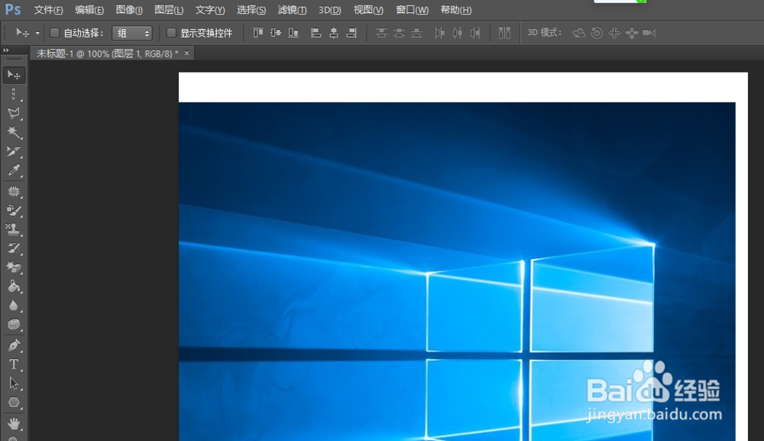Activate 3D pan mode icon

614,33
